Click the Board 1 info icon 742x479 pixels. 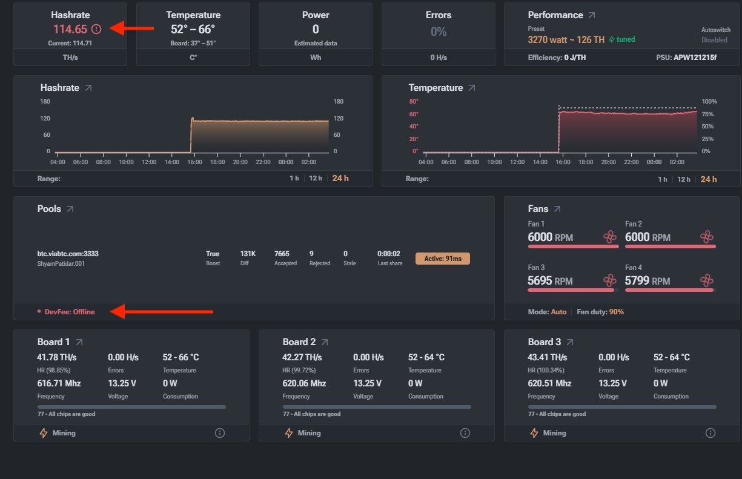pyautogui.click(x=220, y=433)
